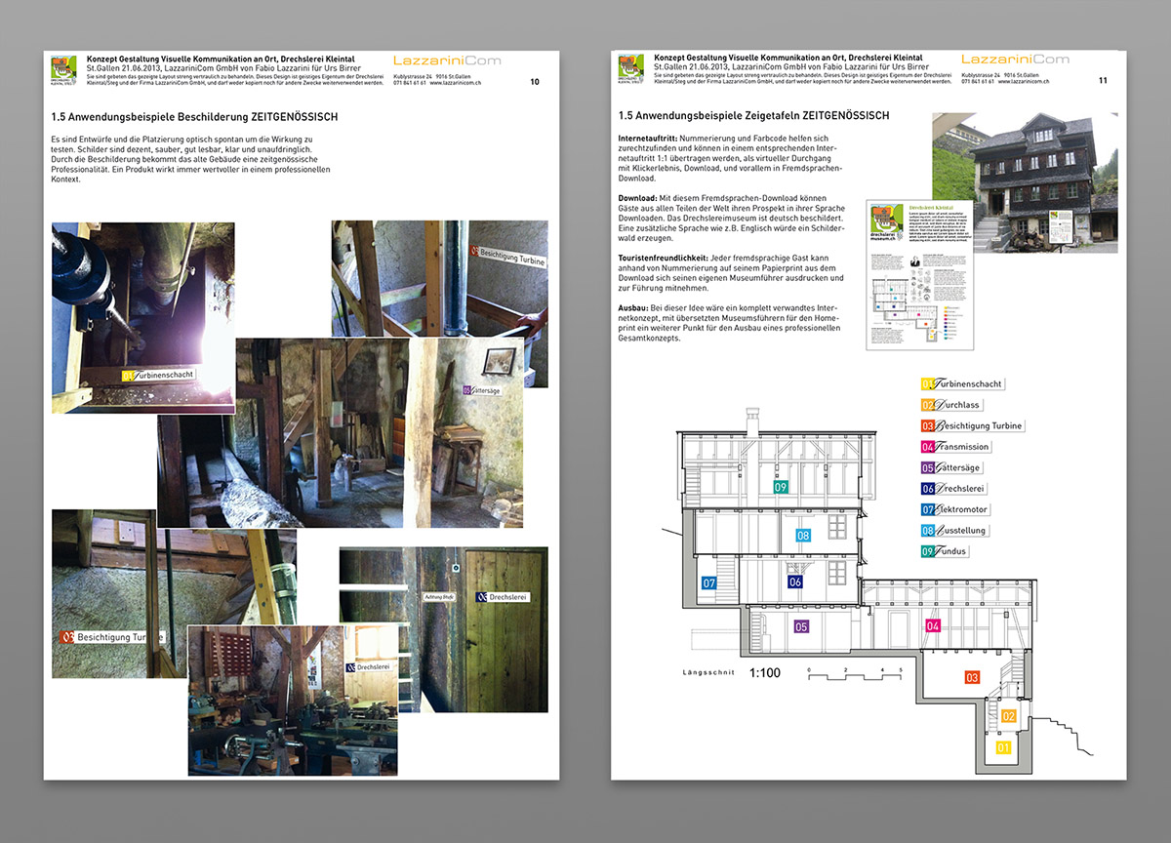
Task: Click the 07 Elektromotor legend entry
Action: click(x=956, y=509)
